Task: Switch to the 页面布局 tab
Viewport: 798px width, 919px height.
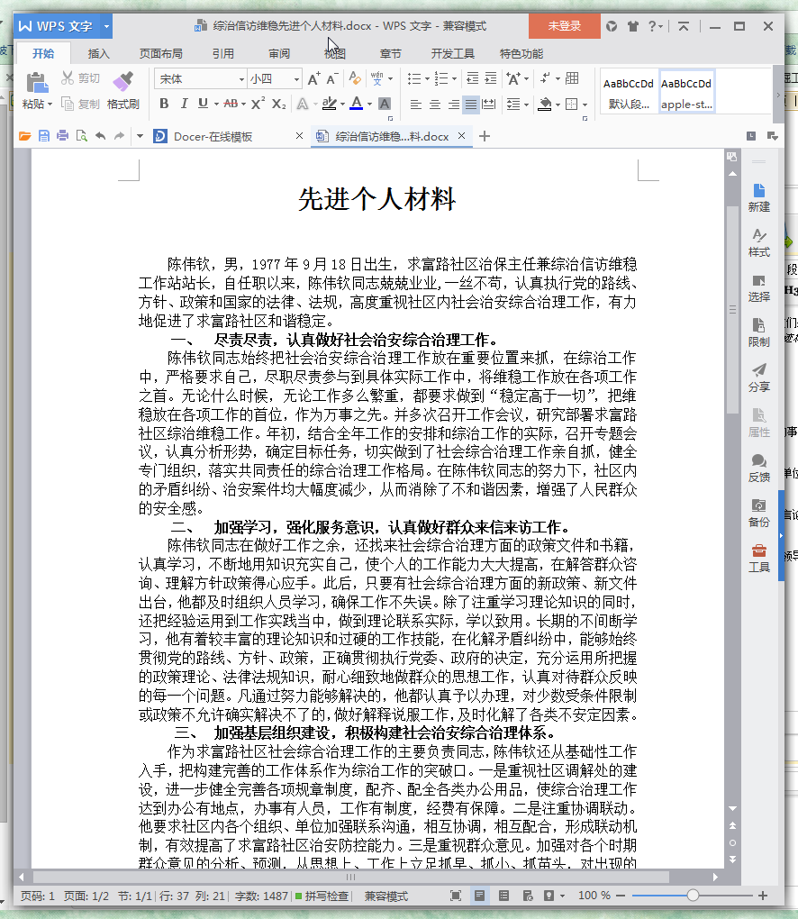Action: click(160, 53)
